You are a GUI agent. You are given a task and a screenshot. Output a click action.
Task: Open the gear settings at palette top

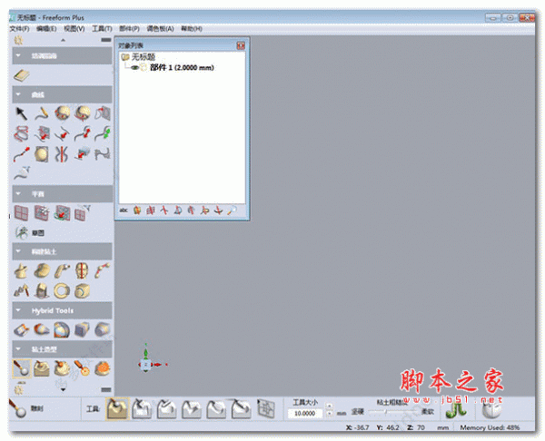(x=18, y=40)
